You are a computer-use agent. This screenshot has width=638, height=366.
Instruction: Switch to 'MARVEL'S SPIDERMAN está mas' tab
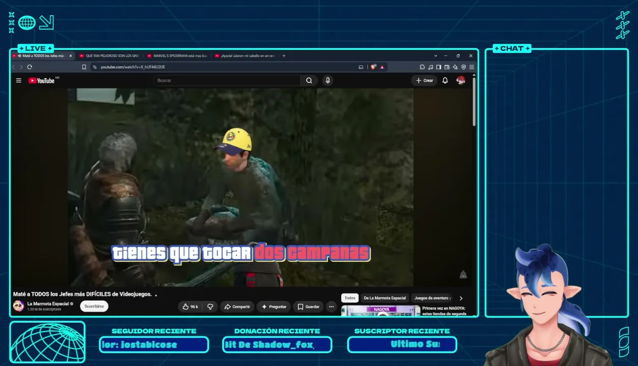click(x=176, y=56)
